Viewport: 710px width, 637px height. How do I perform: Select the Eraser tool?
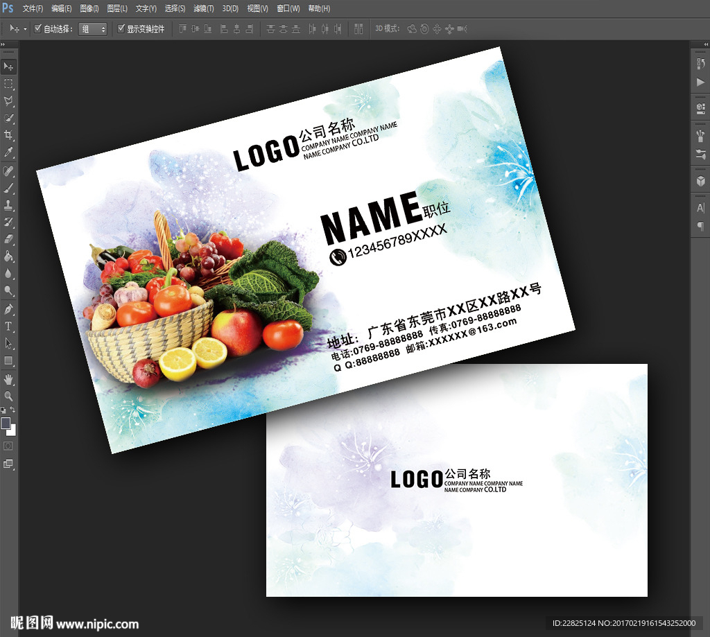click(8, 239)
